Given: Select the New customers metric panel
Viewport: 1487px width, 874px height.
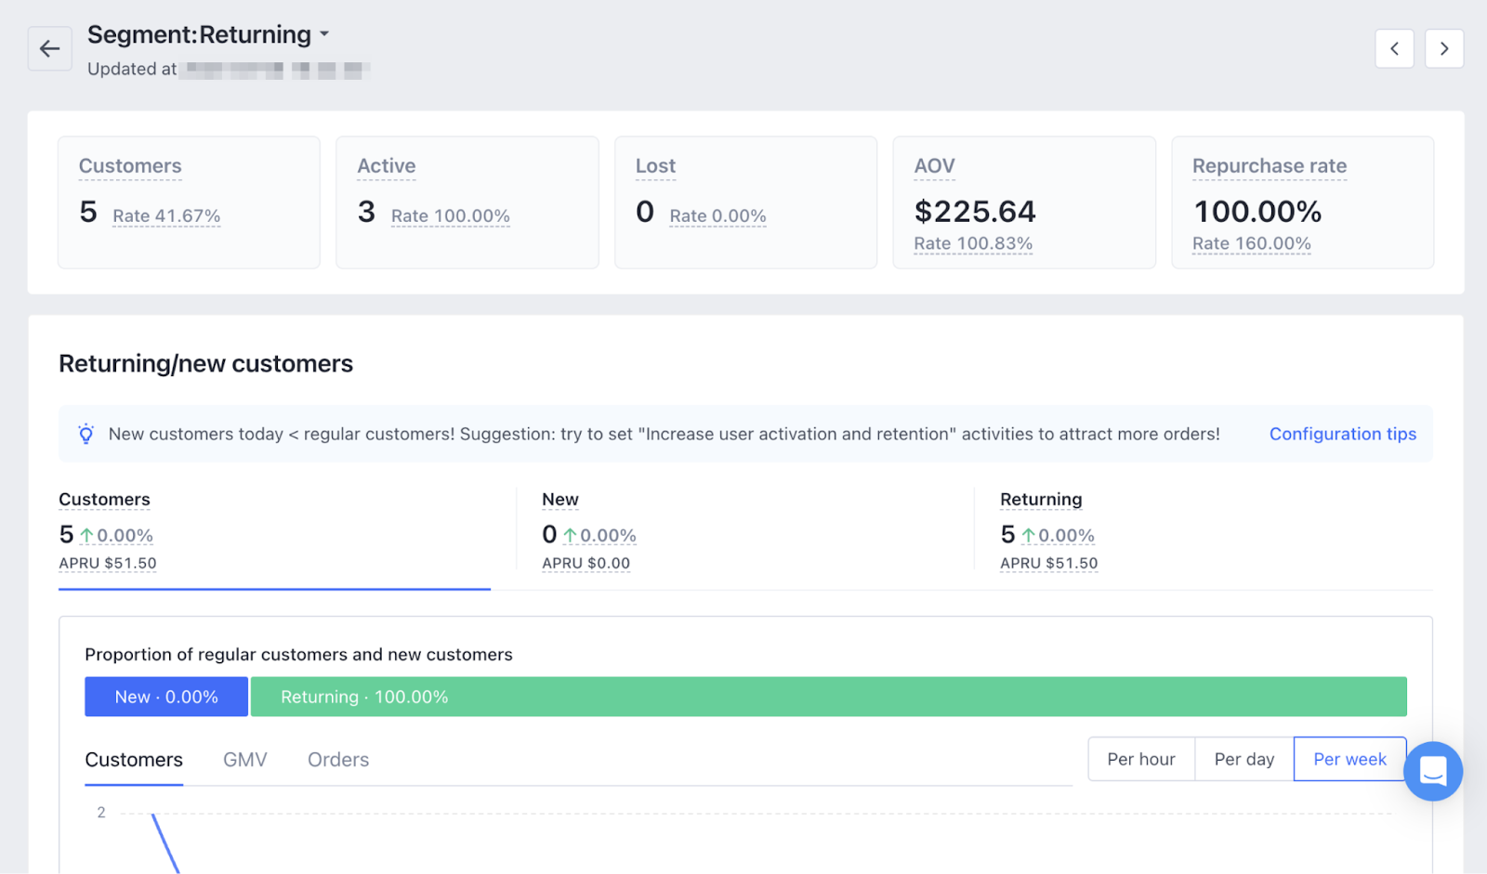Looking at the screenshot, I should tap(743, 529).
